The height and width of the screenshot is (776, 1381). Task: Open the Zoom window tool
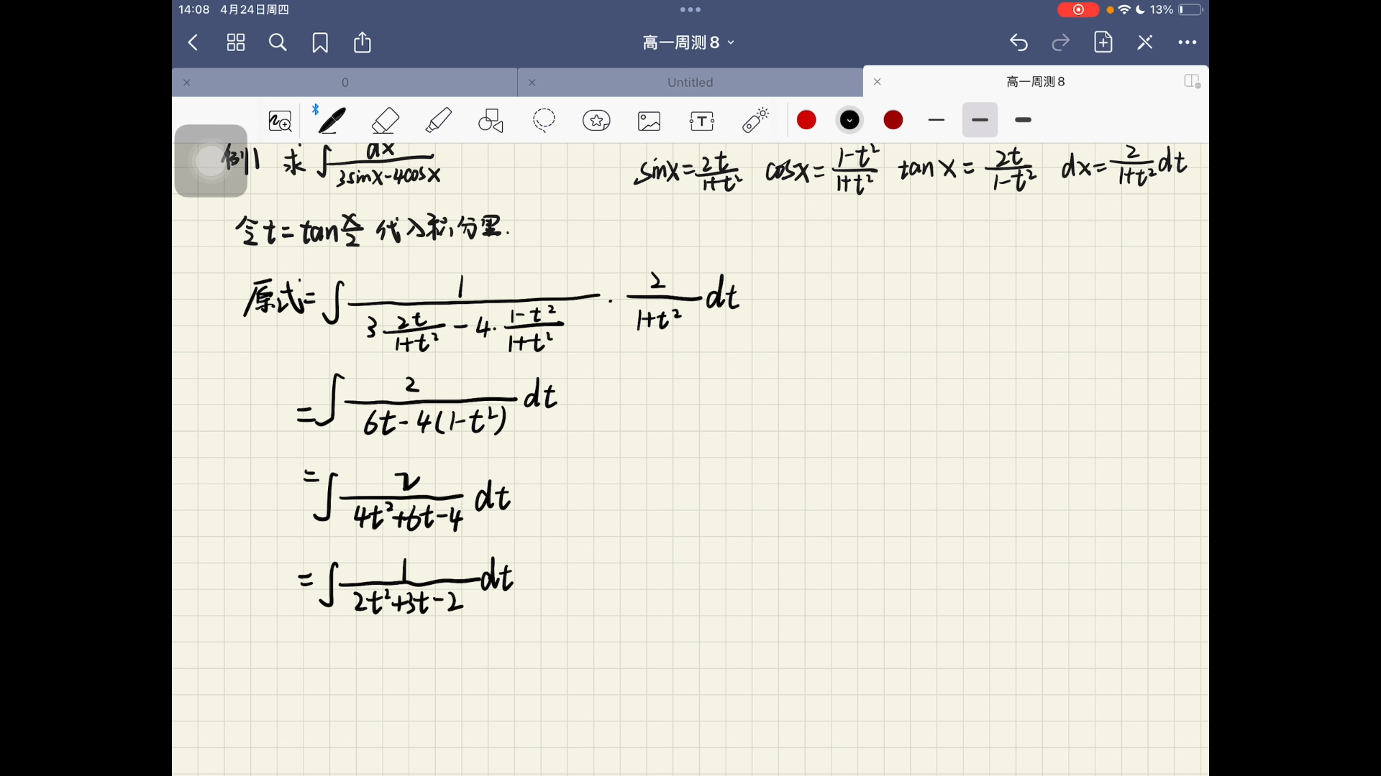point(280,121)
